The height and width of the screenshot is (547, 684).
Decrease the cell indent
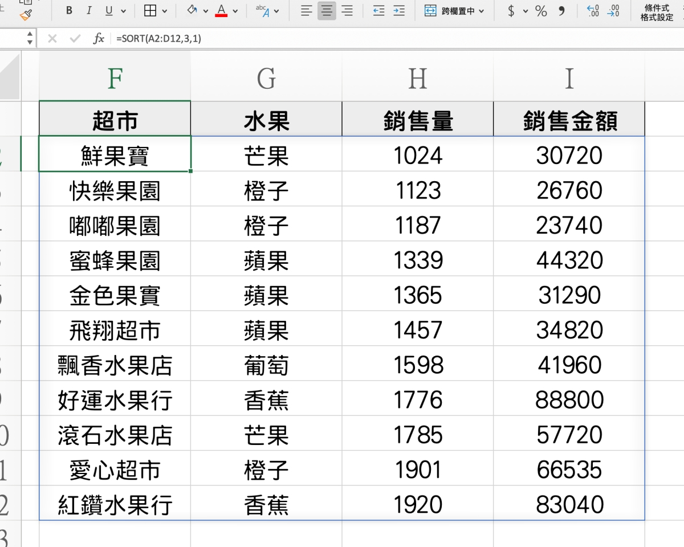pos(378,11)
